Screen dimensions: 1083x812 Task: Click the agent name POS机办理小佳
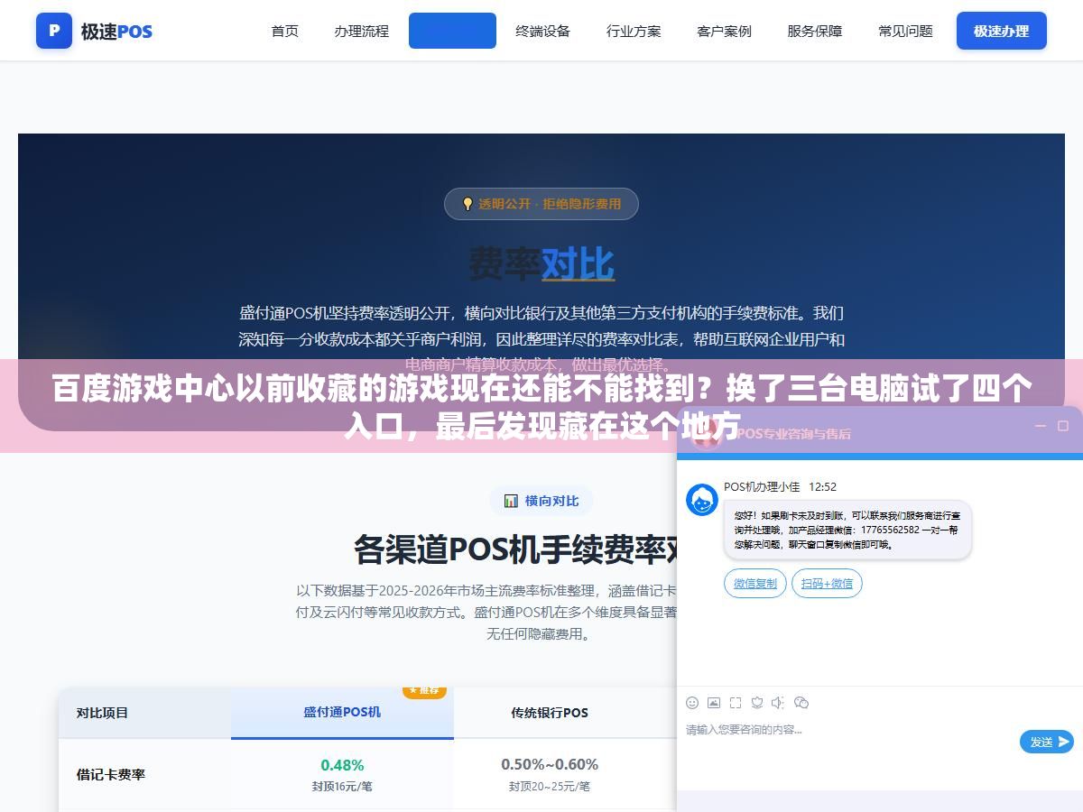pyautogui.click(x=762, y=486)
